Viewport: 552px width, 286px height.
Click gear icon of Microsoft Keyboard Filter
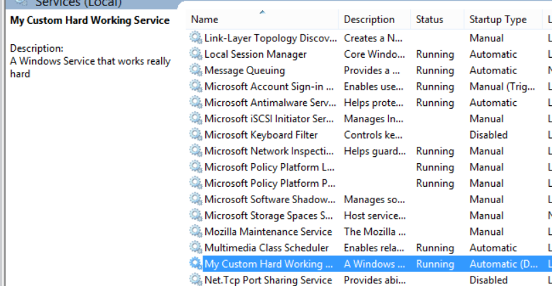(x=196, y=135)
